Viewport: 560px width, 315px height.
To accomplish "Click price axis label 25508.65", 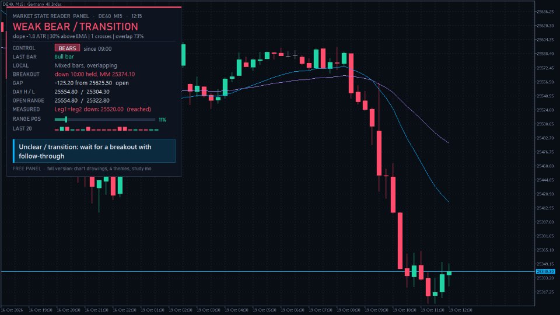I will click(x=545, y=124).
